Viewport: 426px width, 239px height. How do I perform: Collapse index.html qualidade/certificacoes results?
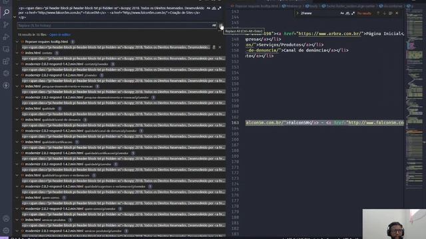pos(17,141)
